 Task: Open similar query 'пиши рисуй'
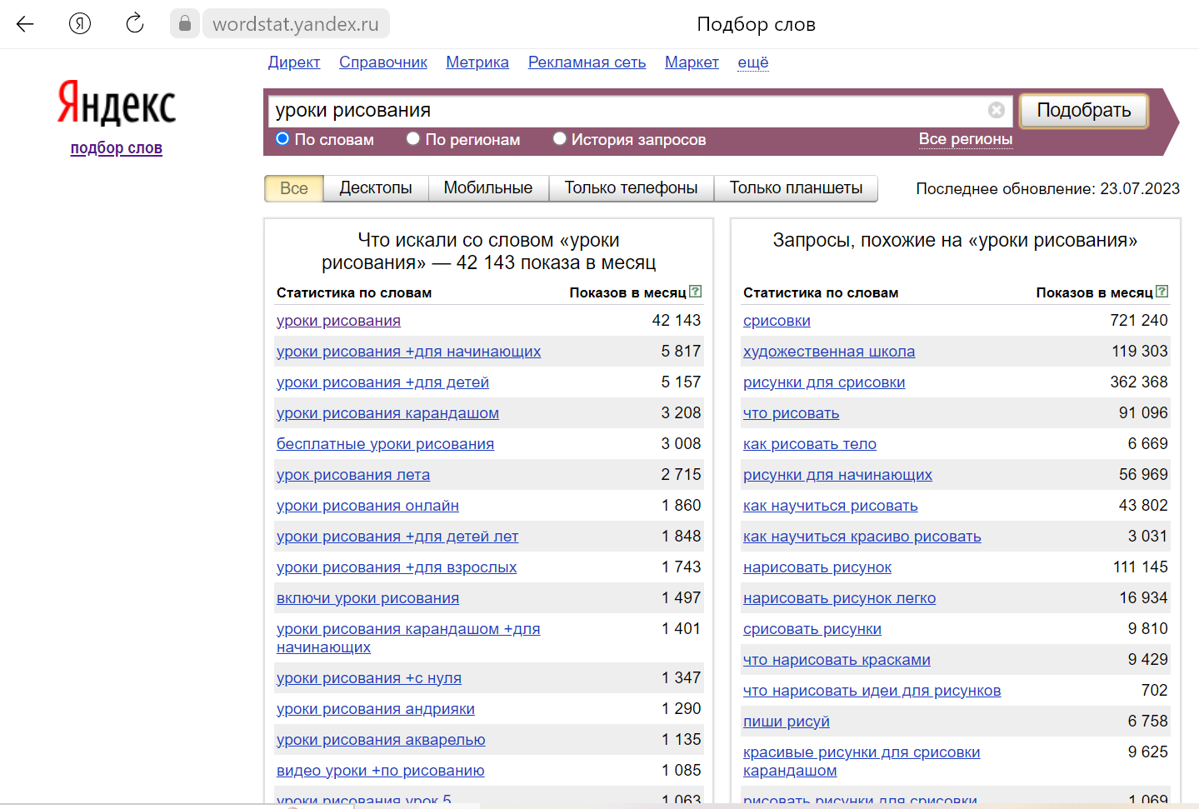coord(787,722)
